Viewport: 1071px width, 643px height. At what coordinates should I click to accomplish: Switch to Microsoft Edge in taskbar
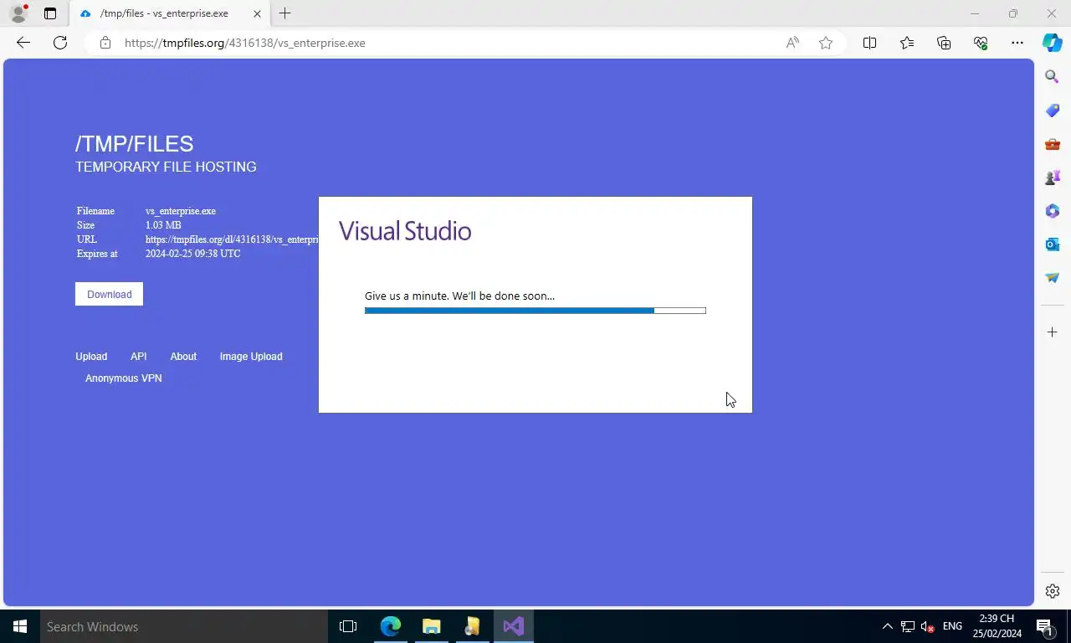click(390, 626)
